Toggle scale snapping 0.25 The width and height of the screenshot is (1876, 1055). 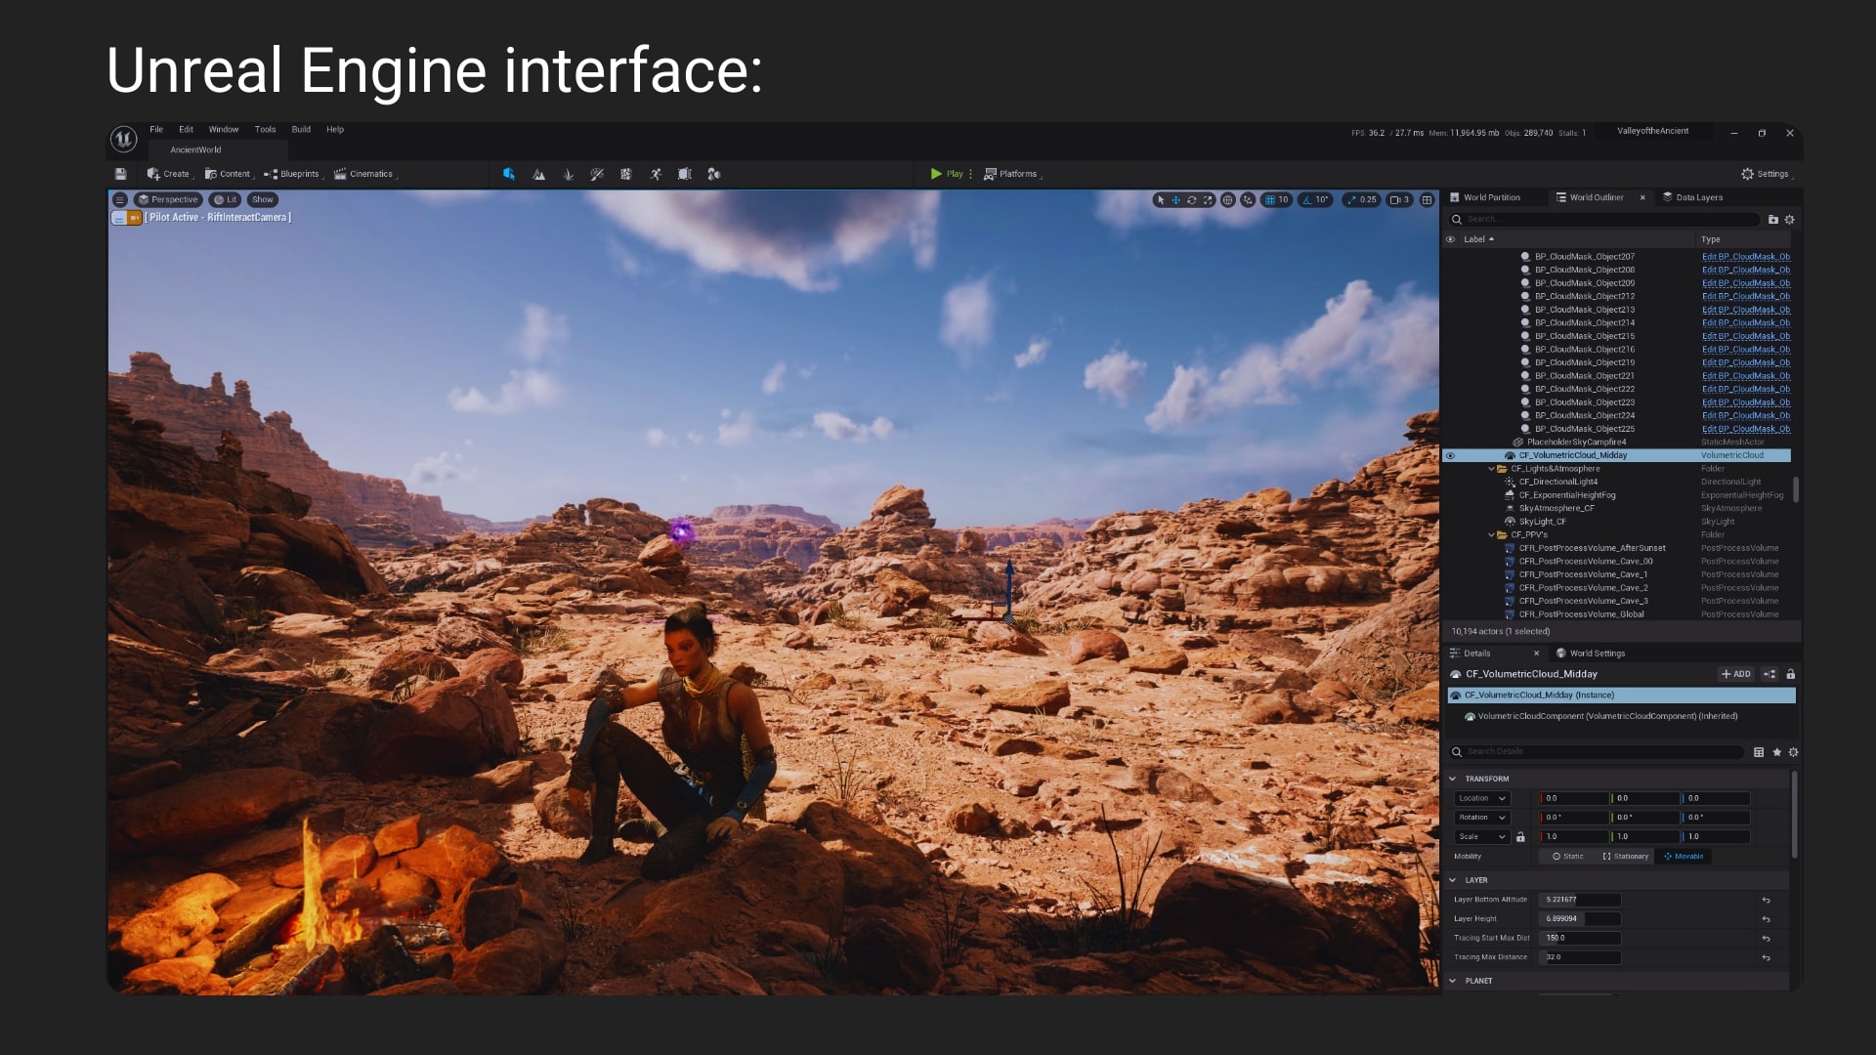point(1362,199)
